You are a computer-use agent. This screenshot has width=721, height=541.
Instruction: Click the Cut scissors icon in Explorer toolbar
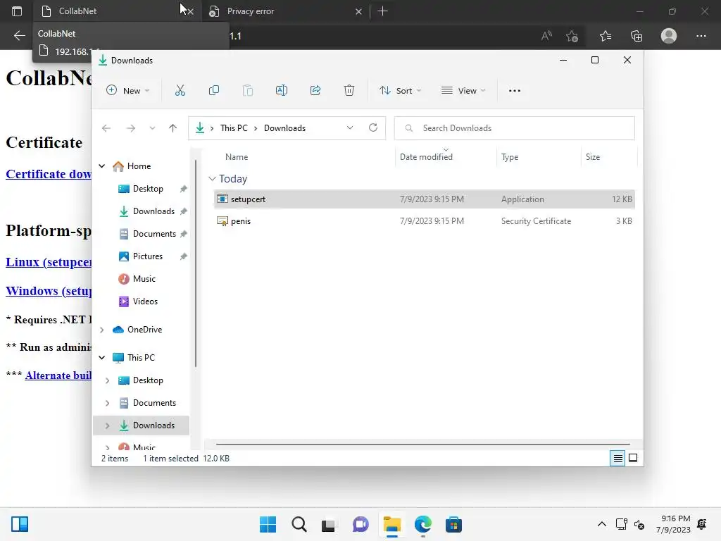click(x=180, y=91)
